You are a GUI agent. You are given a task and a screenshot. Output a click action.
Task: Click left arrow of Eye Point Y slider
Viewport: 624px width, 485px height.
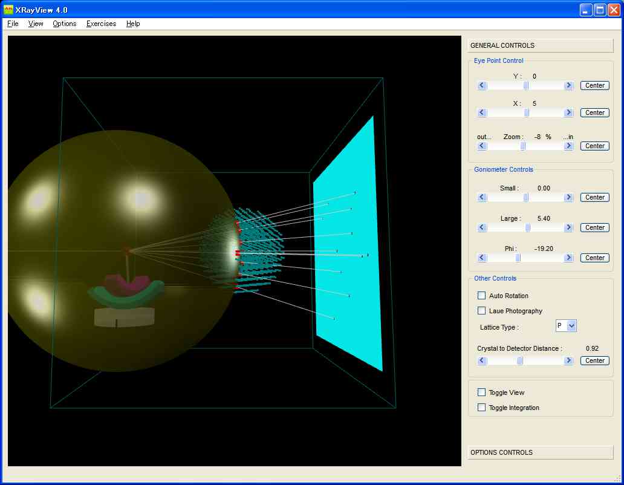(x=482, y=85)
